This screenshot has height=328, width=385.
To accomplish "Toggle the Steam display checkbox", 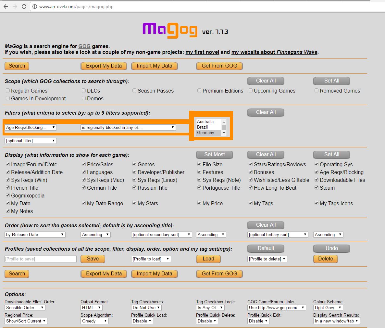I will (x=317, y=187).
